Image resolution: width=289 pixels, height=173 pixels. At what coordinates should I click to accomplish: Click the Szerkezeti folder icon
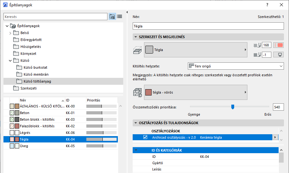[x=16, y=88]
